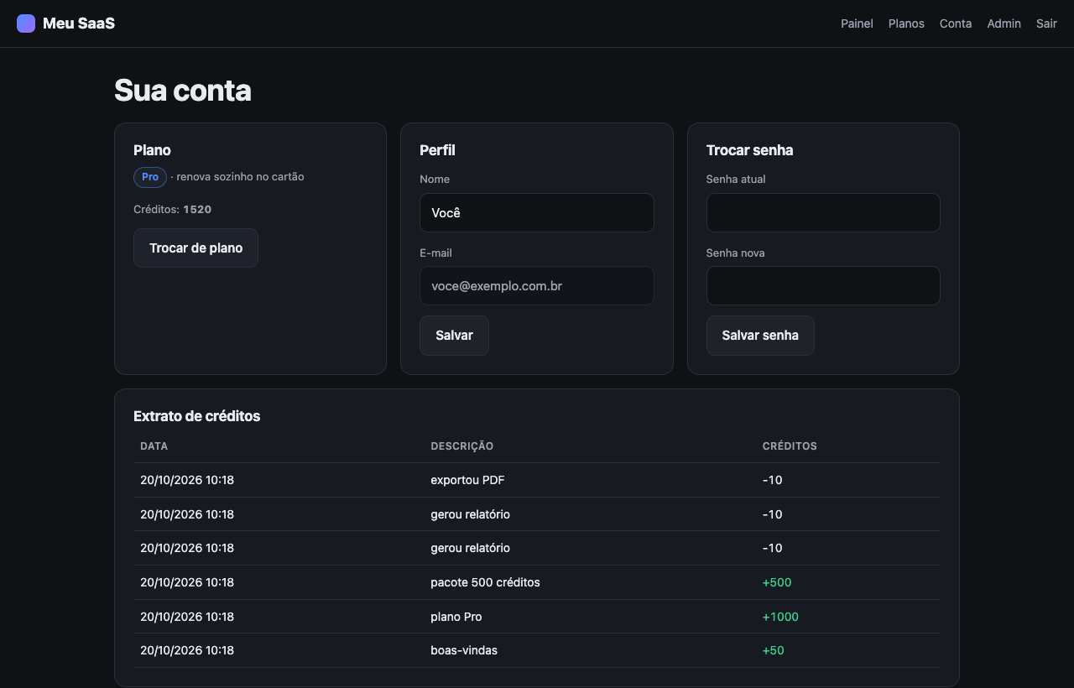
Task: Click the +1000 credits value
Action: coord(780,617)
